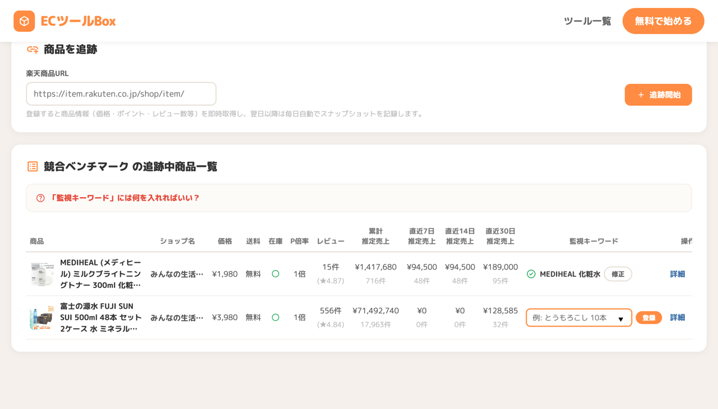Click the 15件 review count
Image resolution: width=718 pixels, height=409 pixels.
coord(330,267)
